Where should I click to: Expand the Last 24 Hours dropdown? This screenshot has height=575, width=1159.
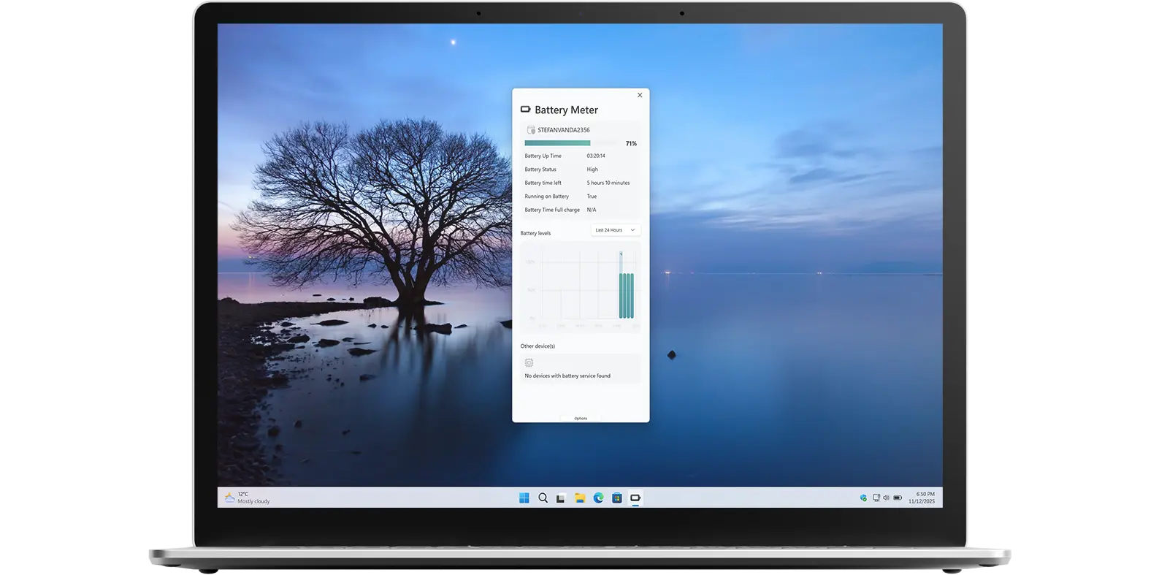[x=616, y=230]
